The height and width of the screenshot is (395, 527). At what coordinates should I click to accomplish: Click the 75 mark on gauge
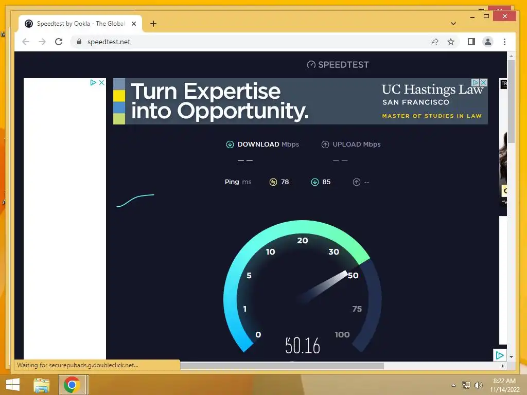[x=357, y=309]
